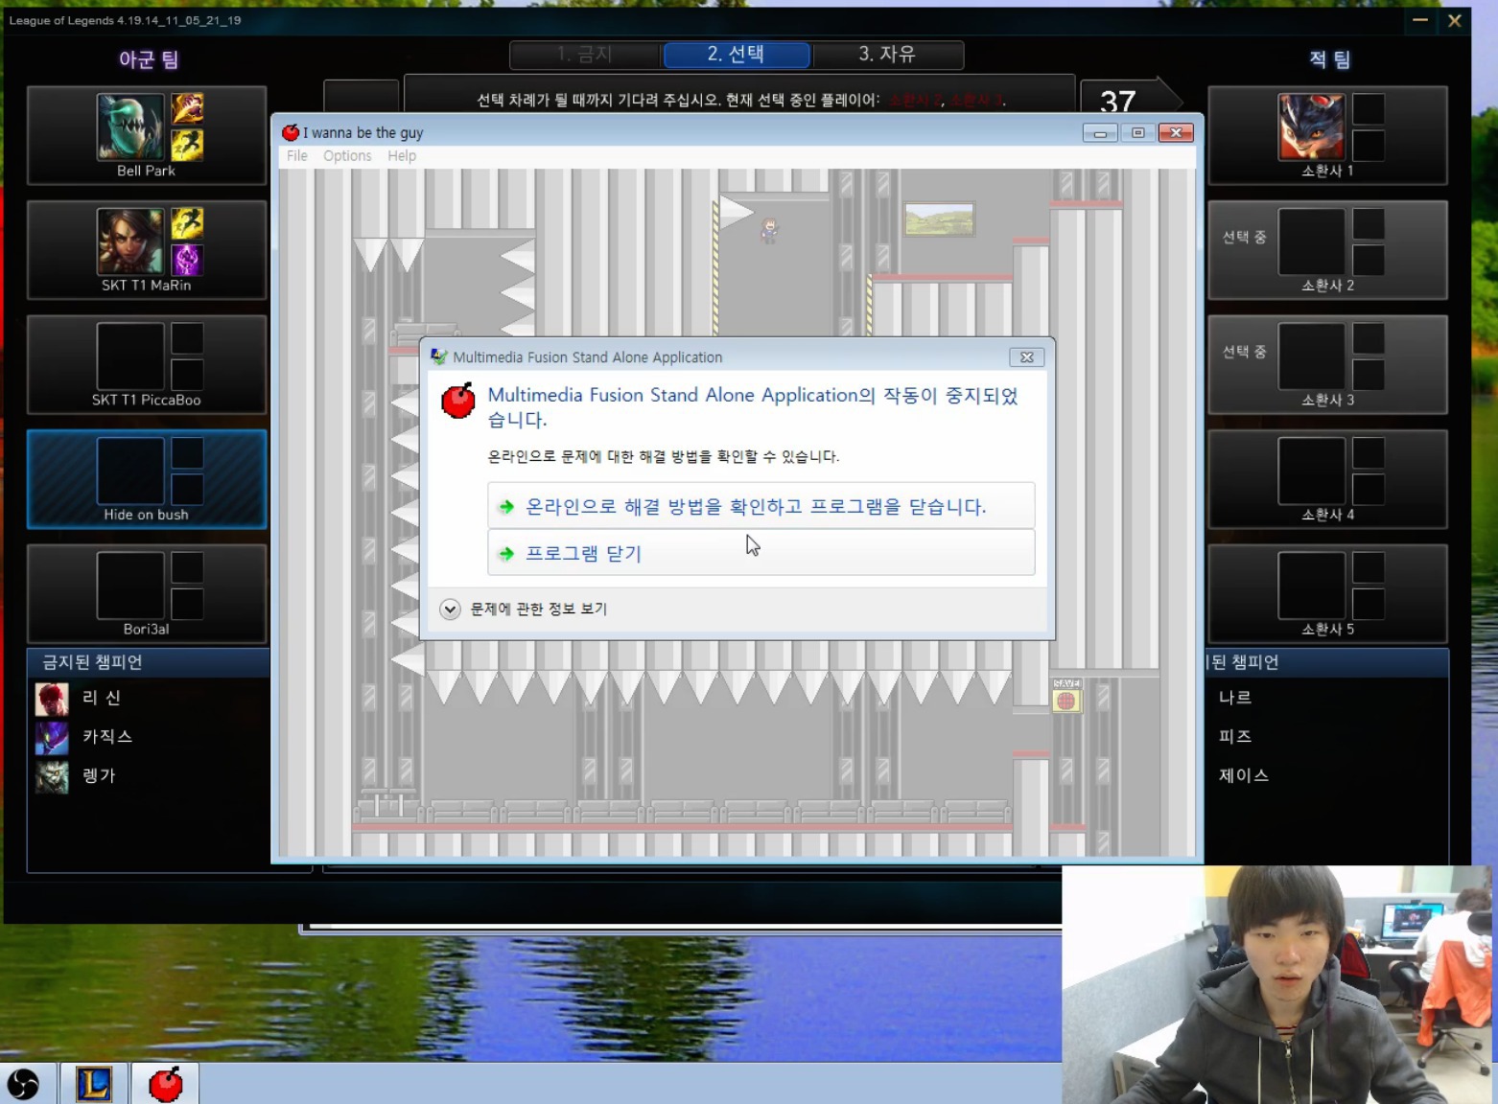Open the Options menu

(347, 156)
